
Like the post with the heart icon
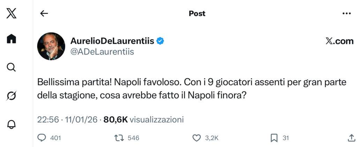pos(197,138)
